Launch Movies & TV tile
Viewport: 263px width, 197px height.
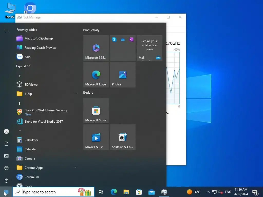point(96,137)
